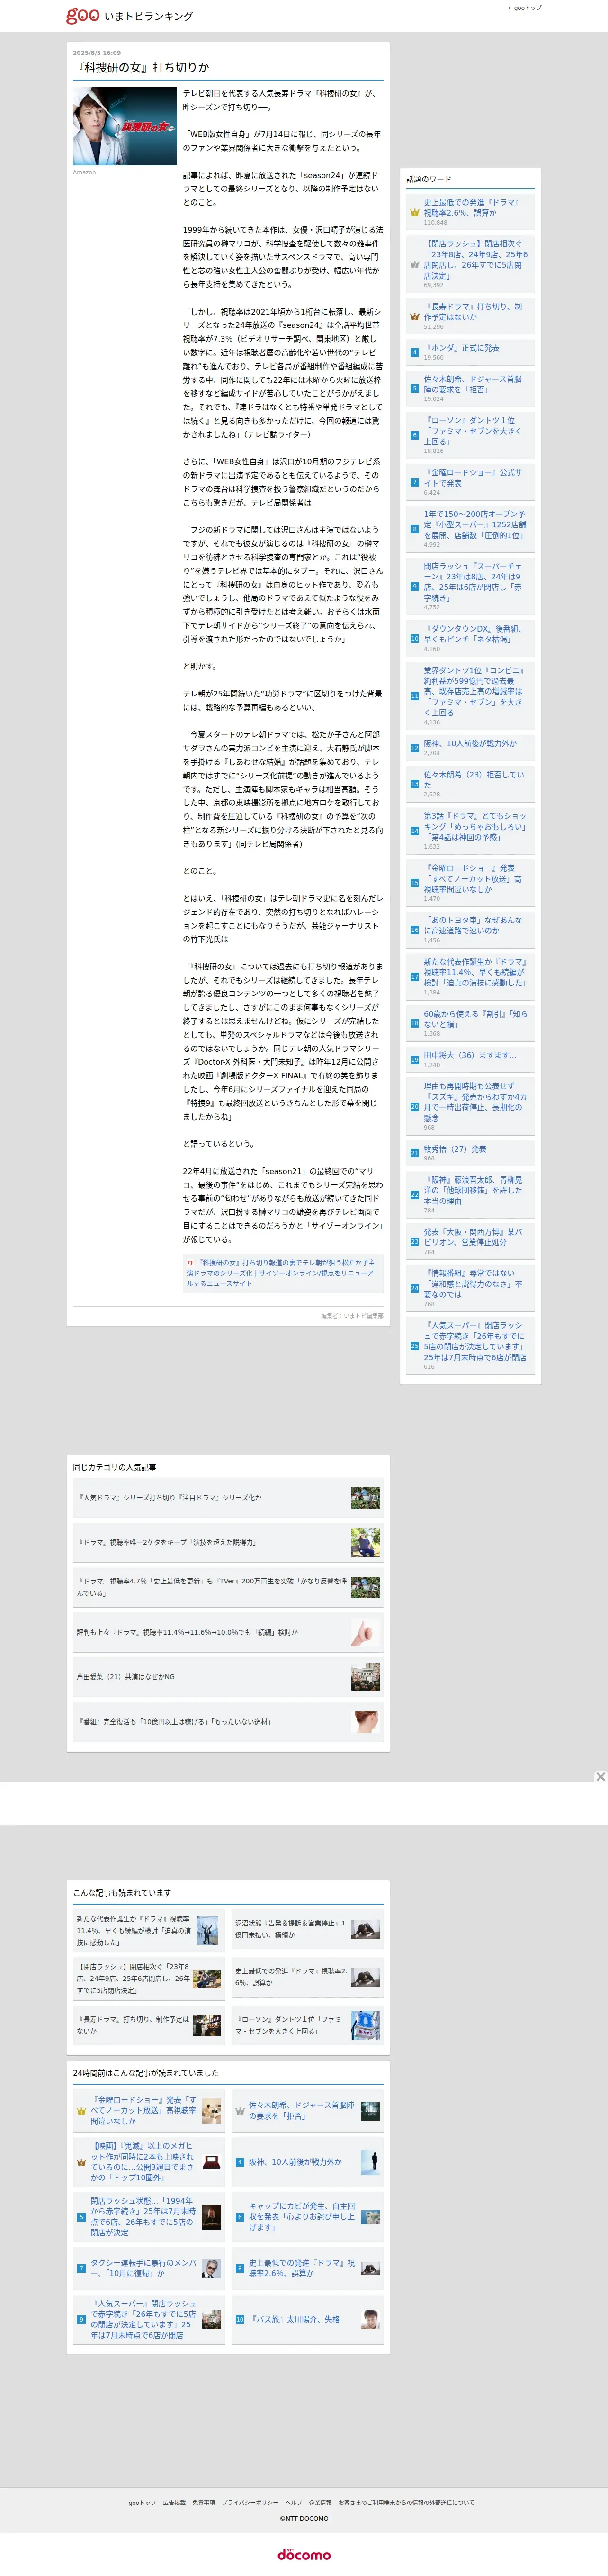Click rank 7 badge in 話題のワード sidebar

click(414, 482)
